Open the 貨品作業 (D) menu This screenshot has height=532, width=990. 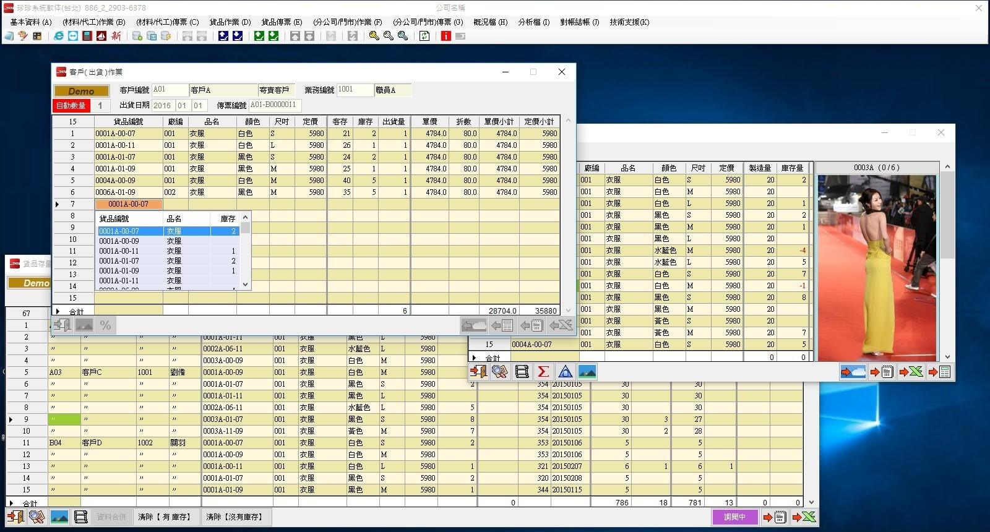tap(230, 22)
